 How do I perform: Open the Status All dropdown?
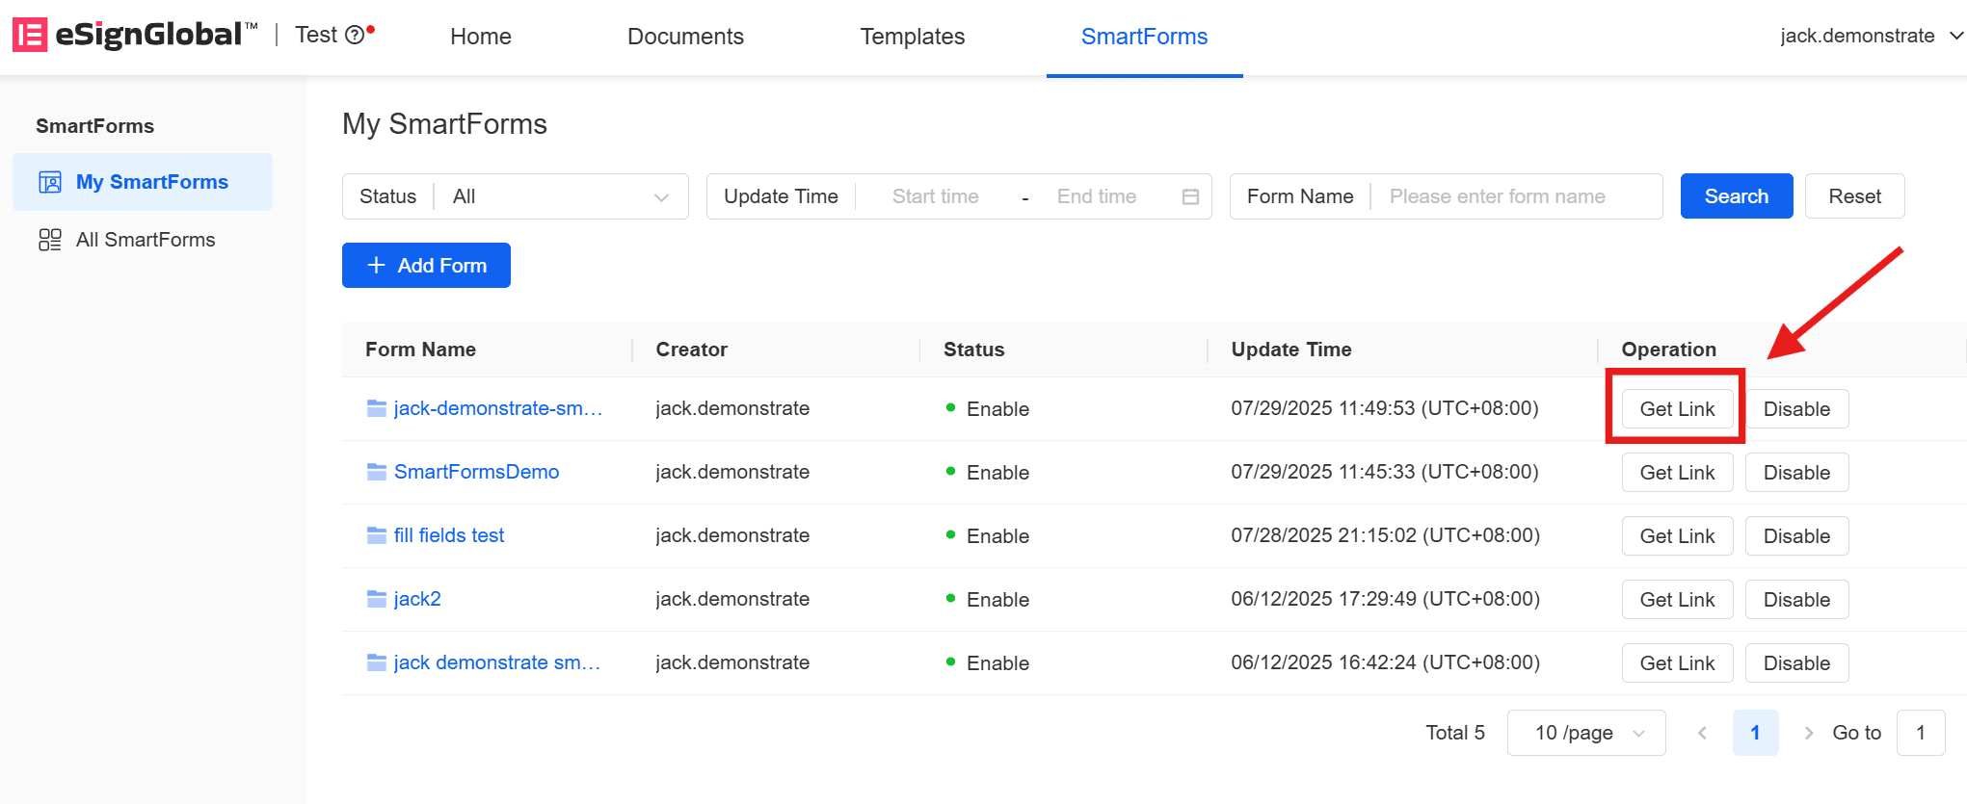[x=516, y=196]
